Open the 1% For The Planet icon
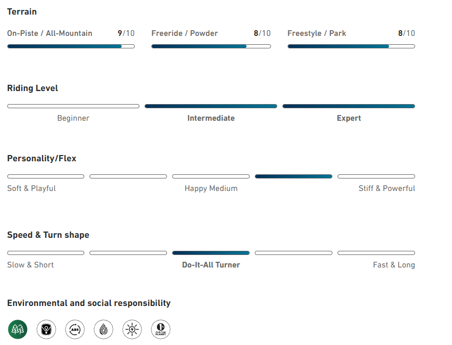The width and height of the screenshot is (452, 345). (x=161, y=329)
